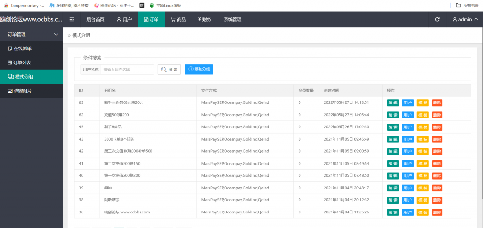Select group name 第一次充值200赚200
This screenshot has height=228, width=483.
click(122, 175)
